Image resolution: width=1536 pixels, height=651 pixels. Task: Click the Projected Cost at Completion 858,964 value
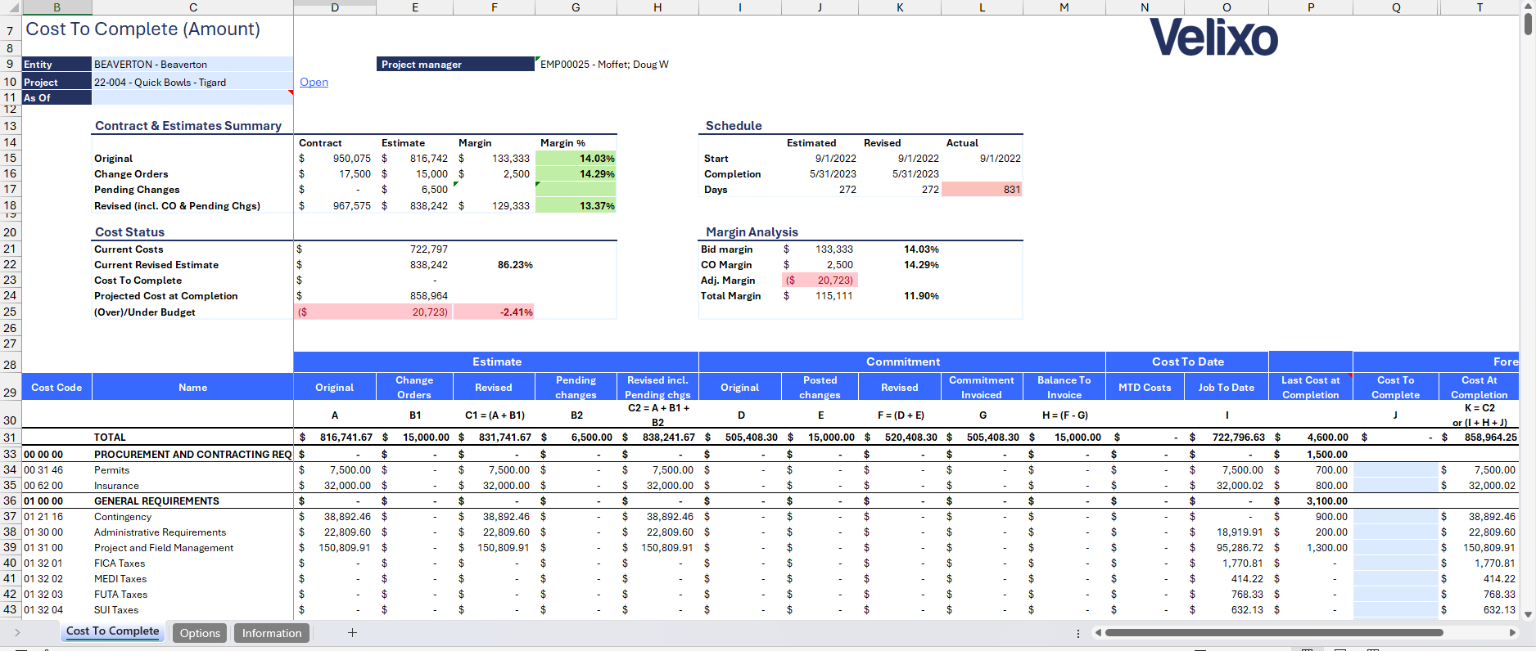[429, 296]
